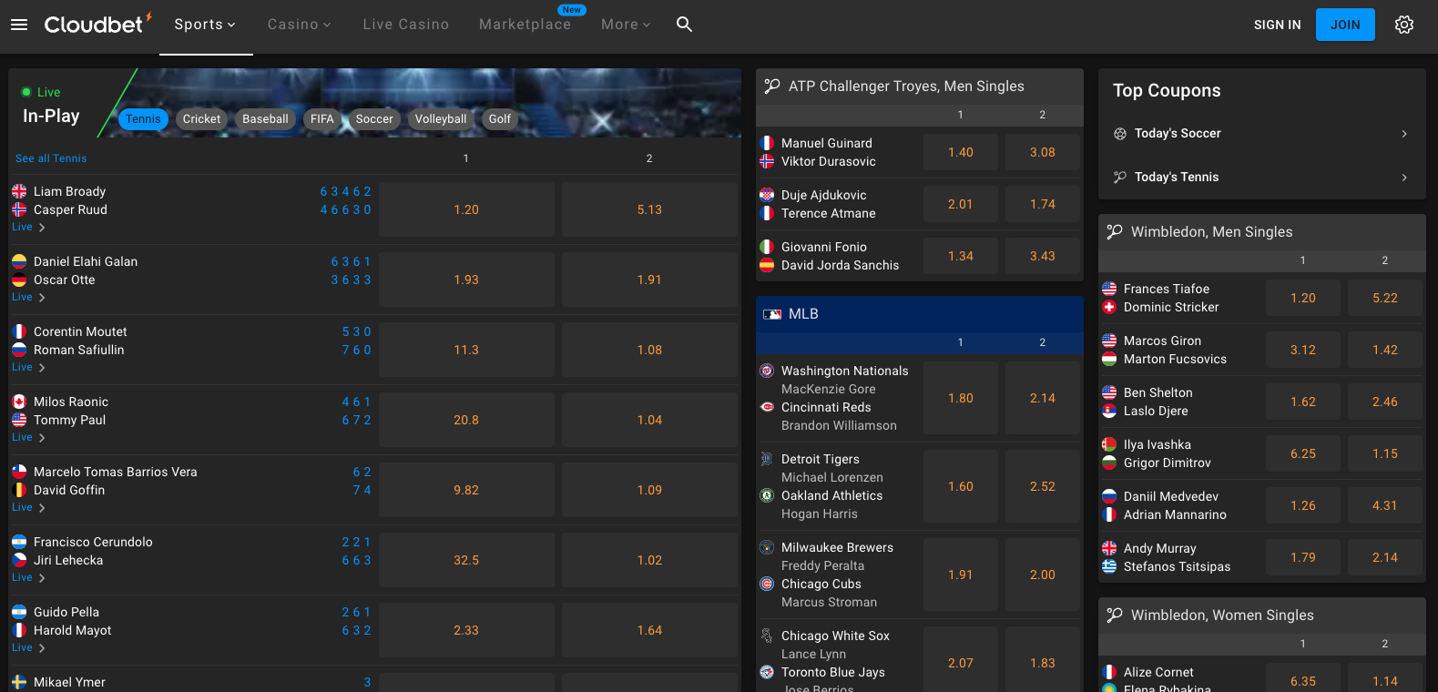1438x692 pixels.
Task: Click the Swedish flag next to Mikael Ymer
Action: coord(19,682)
